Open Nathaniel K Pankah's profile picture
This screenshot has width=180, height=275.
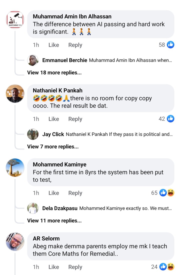(15, 93)
